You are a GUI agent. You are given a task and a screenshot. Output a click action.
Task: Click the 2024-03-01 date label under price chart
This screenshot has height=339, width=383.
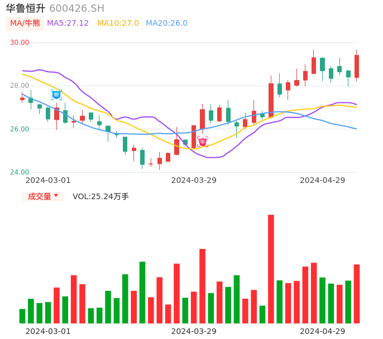coord(48,180)
